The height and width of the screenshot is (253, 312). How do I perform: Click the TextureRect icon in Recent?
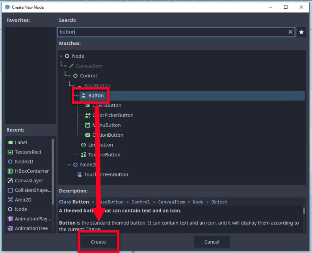[10, 152]
